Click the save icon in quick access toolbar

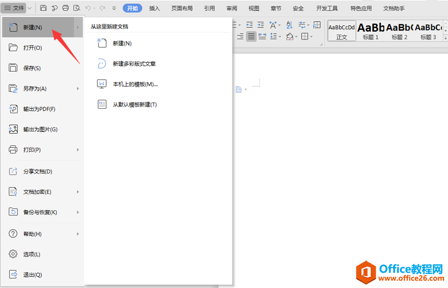43,8
